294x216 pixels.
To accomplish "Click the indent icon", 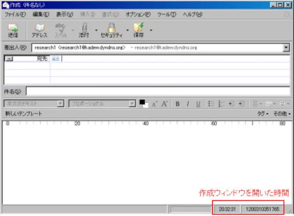I will point(242,104).
